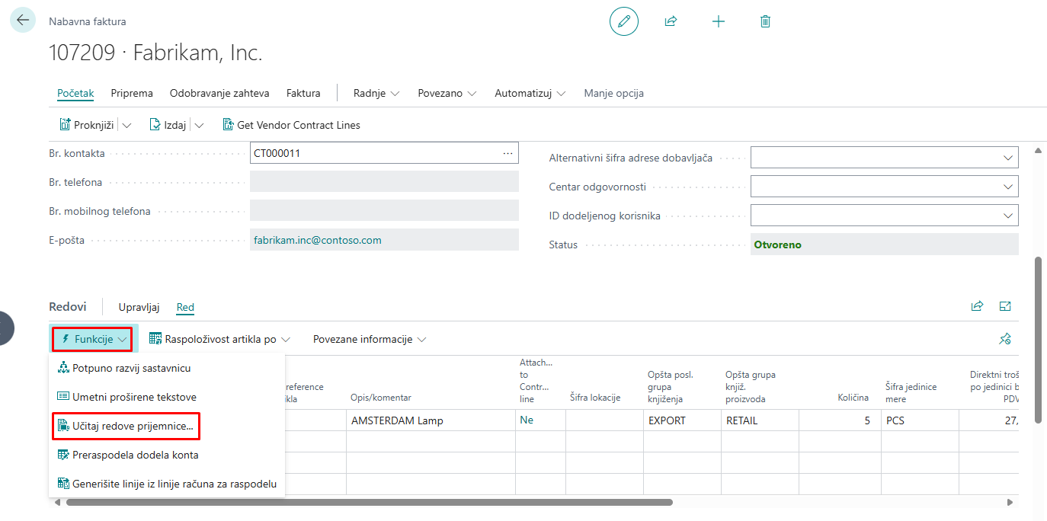Switch to the Priprema tab
The image size is (1047, 521).
coord(132,93)
